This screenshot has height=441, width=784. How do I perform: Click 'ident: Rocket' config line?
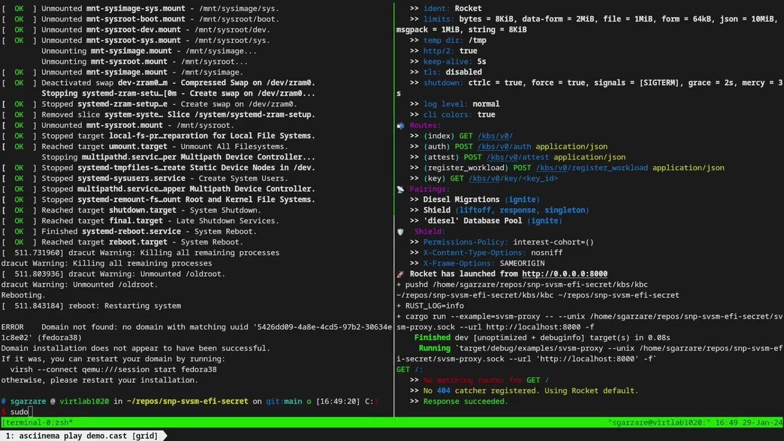click(x=445, y=9)
